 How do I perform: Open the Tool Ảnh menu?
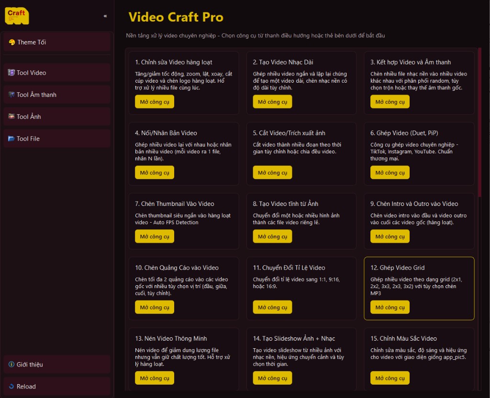(57, 117)
